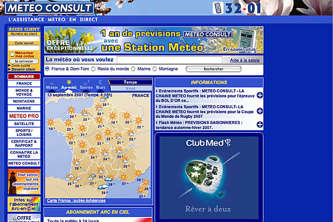333x222 pixels.
Task: Select France & Dom-Tom radio button
Action: 47,69
